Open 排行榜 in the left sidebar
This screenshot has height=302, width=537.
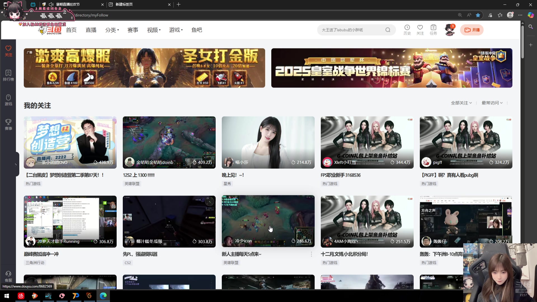click(x=8, y=75)
